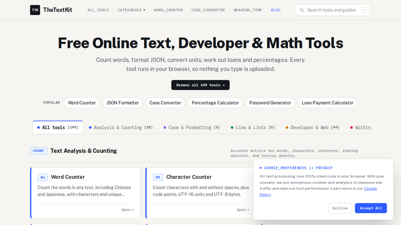The image size is (401, 225).
Task: Switch to Analysis & Counting tab
Action: [121, 127]
